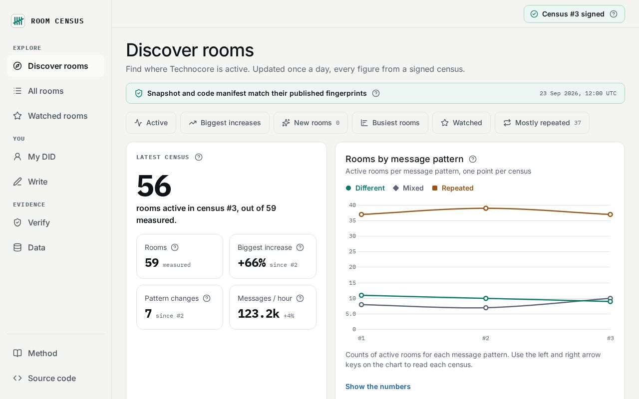Toggle the Watched filter chip
This screenshot has height=399, width=639.
tap(461, 123)
